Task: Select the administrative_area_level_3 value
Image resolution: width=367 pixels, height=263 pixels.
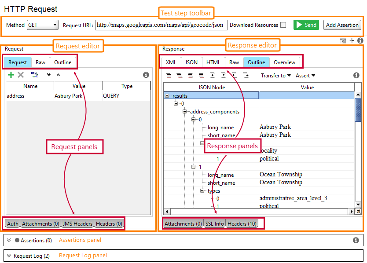Action: [293, 198]
